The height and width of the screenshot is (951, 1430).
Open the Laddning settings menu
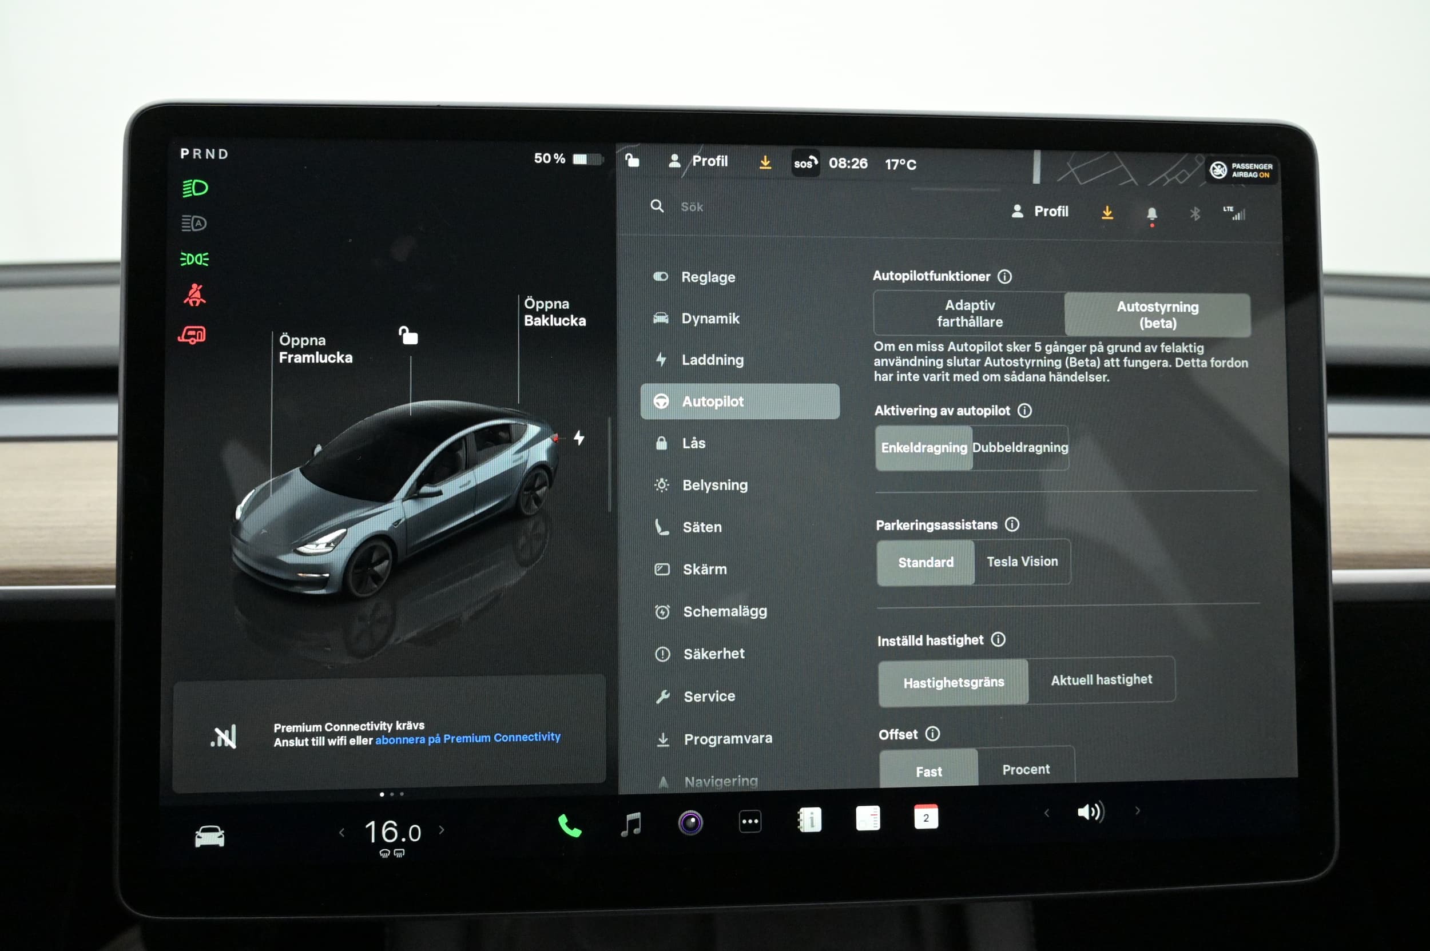pos(712,360)
